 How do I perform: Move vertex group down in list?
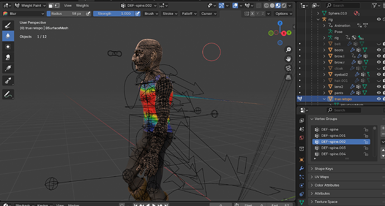tap(383, 156)
